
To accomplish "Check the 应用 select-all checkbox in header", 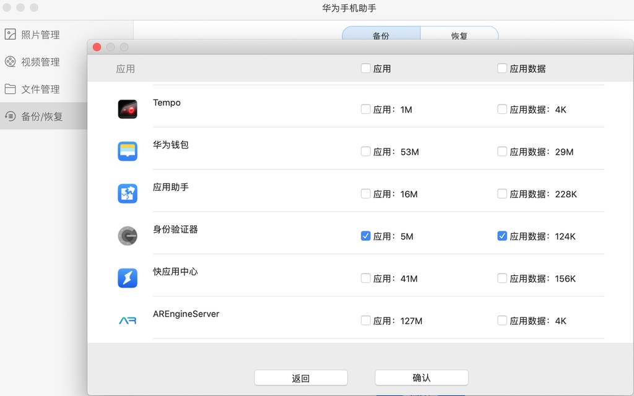I will tap(365, 68).
